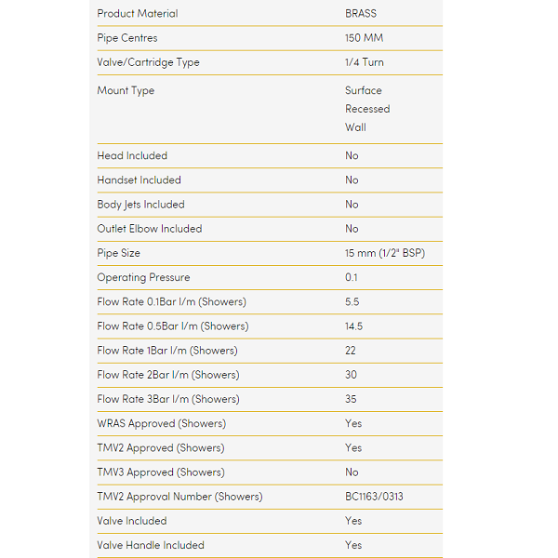Click TMV3 Approved (Showers) label
The height and width of the screenshot is (558, 558).
point(161,472)
